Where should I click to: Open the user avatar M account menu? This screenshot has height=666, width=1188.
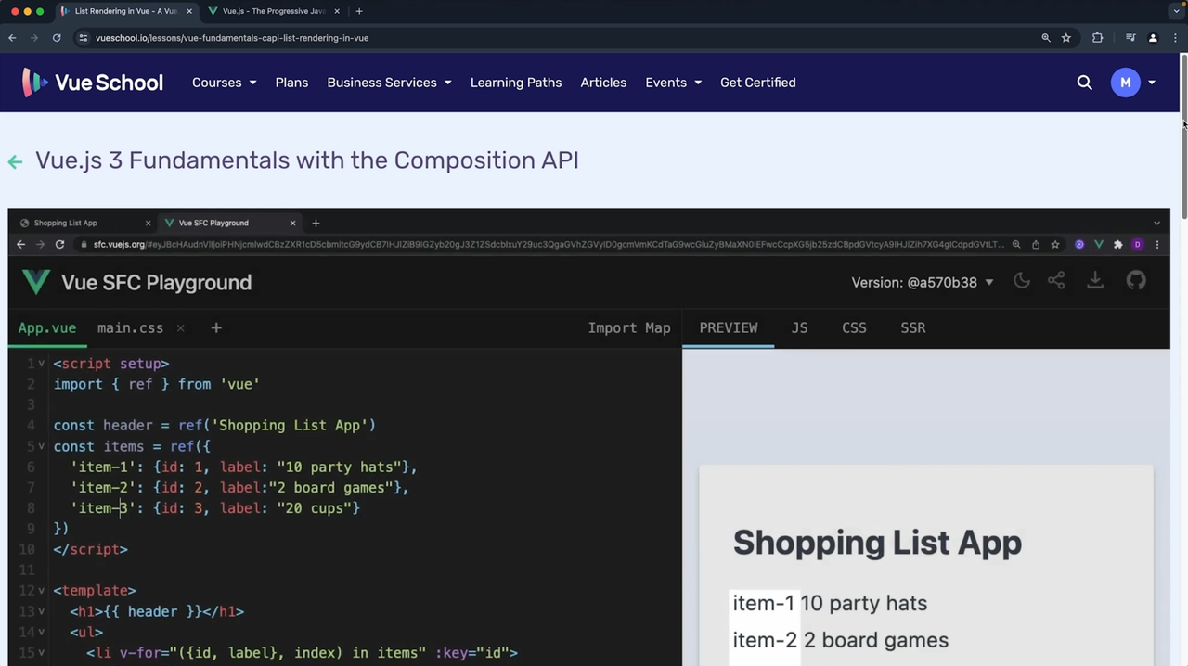click(1132, 83)
